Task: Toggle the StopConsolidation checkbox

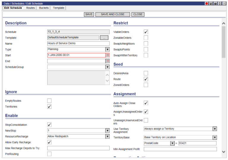Action: point(49,125)
